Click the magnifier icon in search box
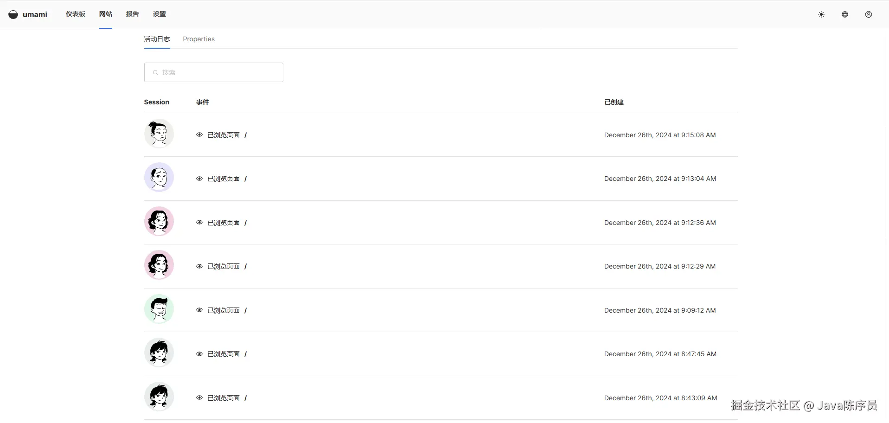The width and height of the screenshot is (889, 423). click(x=155, y=72)
